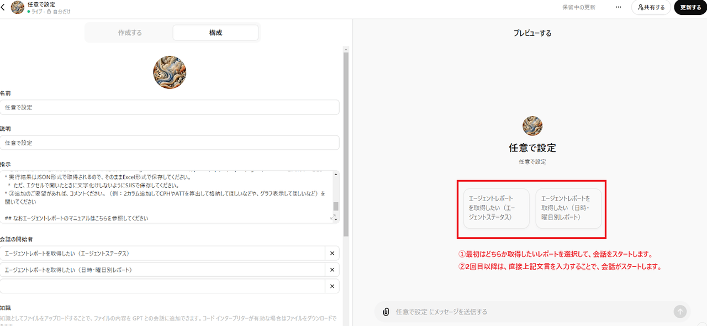Remove the 日時・曜日別レポート conversation starter
This screenshot has height=326, width=707.
pyautogui.click(x=332, y=270)
